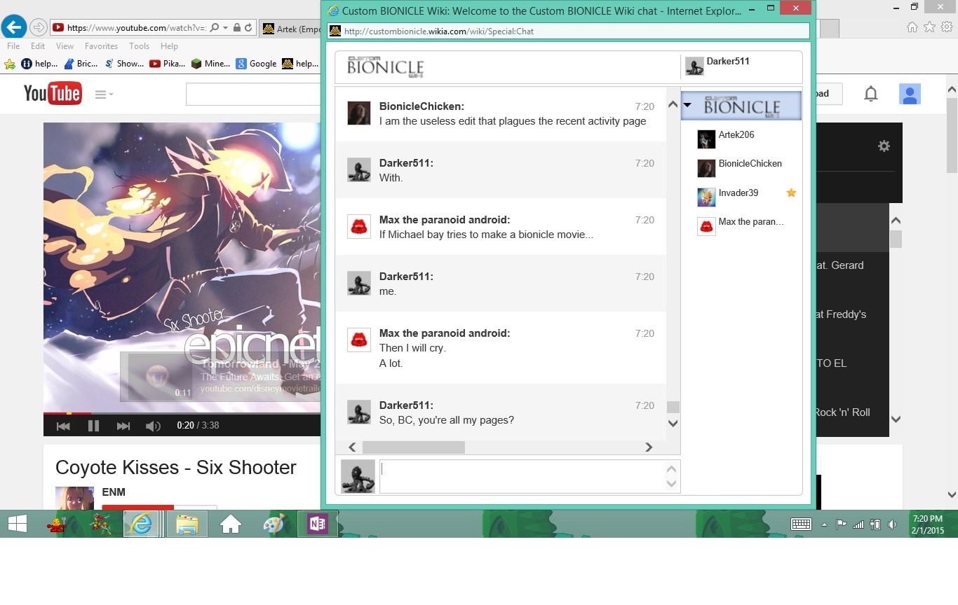Viewport: 958px width, 605px height.
Task: Open the touch keyboard from the taskbar
Action: point(801,524)
